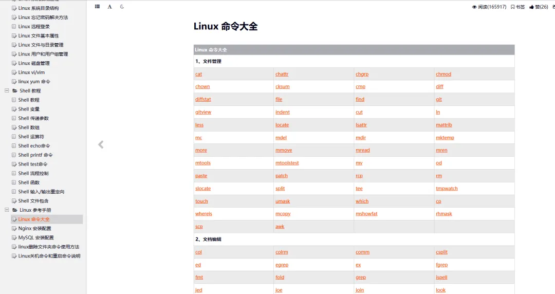The width and height of the screenshot is (555, 294).
Task: Open Linux 文件基本属性 chapter
Action: point(39,36)
